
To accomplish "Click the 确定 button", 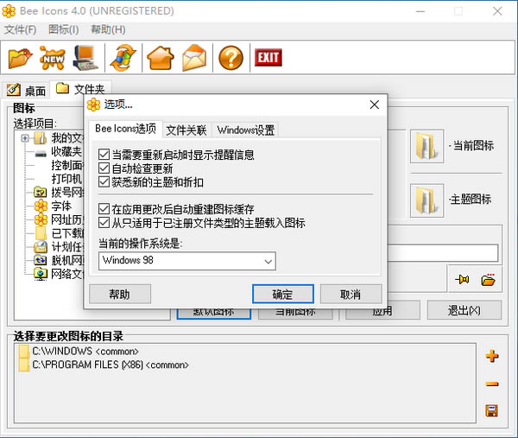I will [283, 294].
